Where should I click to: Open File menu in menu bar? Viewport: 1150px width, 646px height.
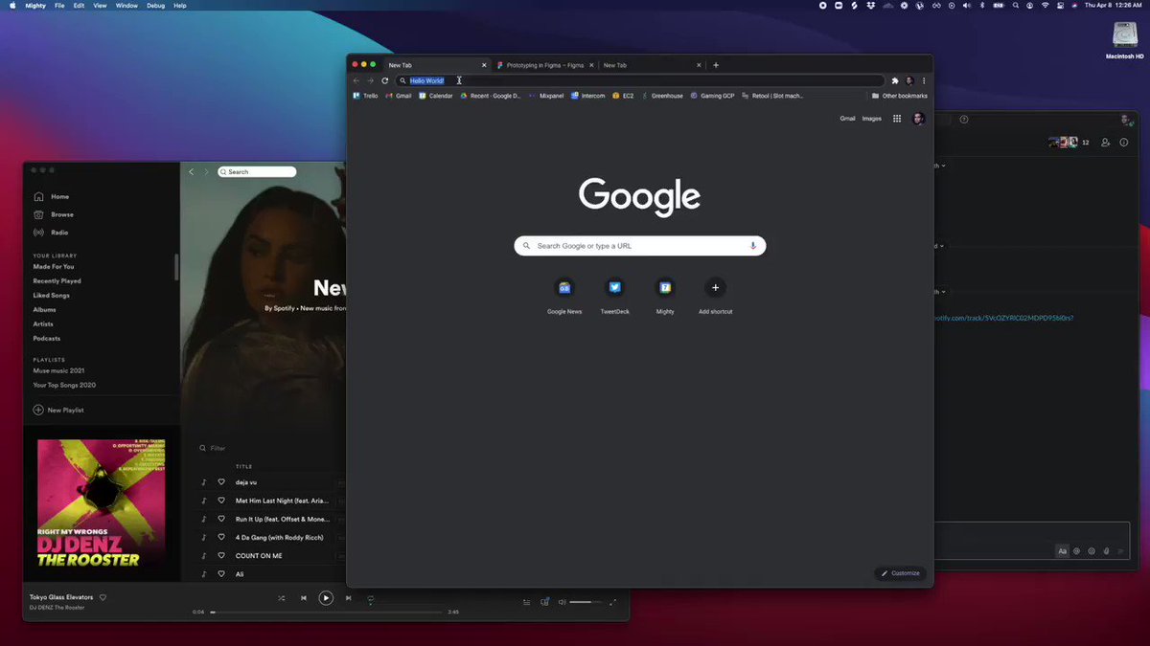point(59,6)
